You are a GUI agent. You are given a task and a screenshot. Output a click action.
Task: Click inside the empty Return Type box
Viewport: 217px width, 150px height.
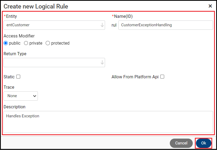[x=51, y=63]
